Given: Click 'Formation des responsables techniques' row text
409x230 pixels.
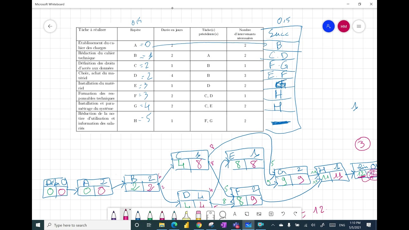Looking at the screenshot, I should [x=96, y=96].
